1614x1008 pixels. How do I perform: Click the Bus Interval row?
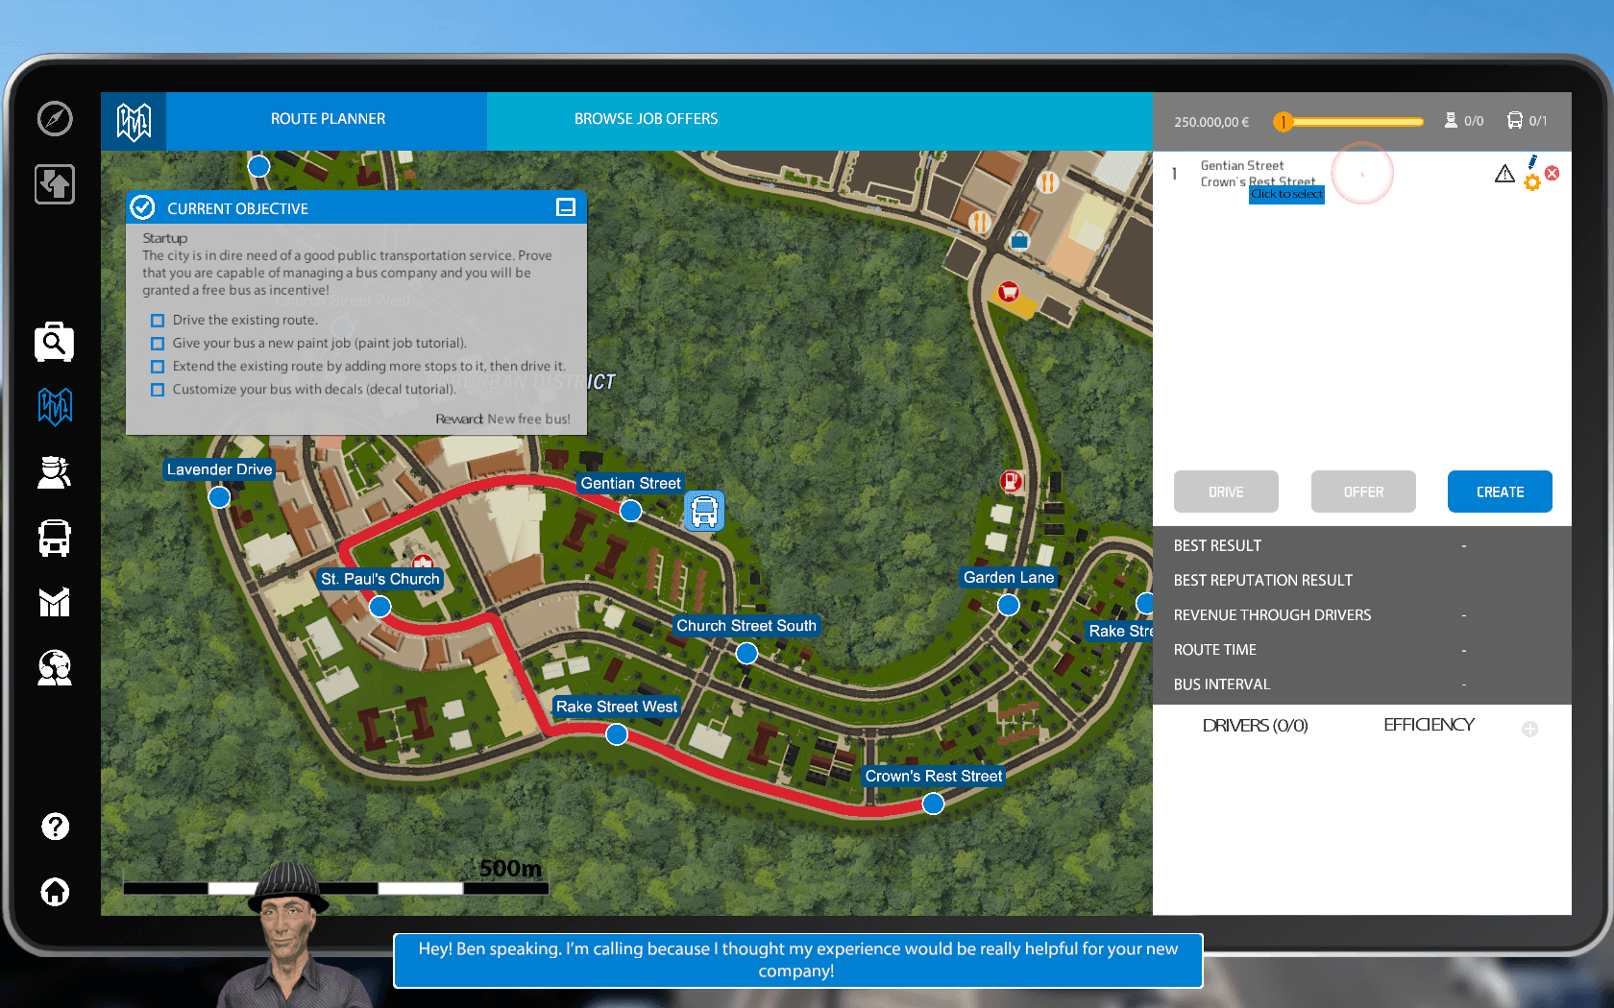(x=1362, y=684)
